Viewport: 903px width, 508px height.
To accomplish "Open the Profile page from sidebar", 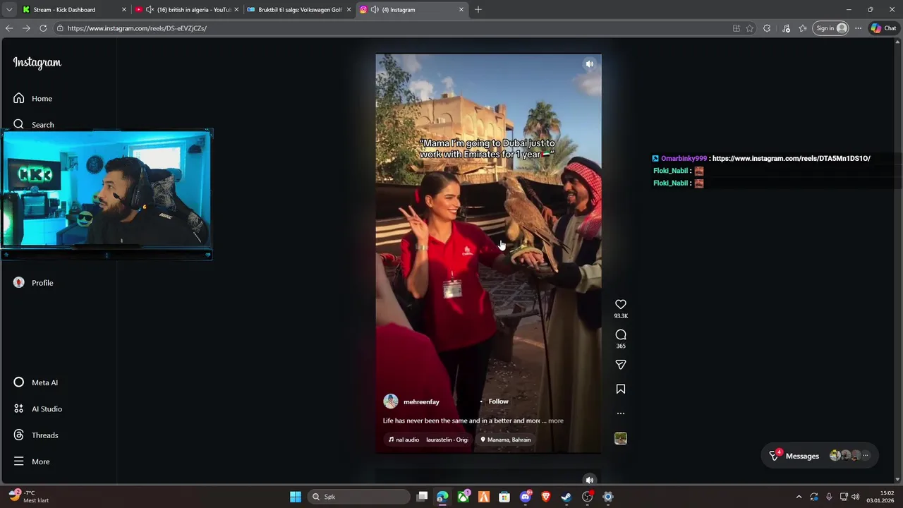I will pyautogui.click(x=33, y=282).
